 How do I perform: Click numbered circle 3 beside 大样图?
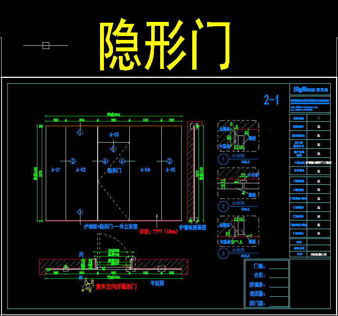coord(223,253)
